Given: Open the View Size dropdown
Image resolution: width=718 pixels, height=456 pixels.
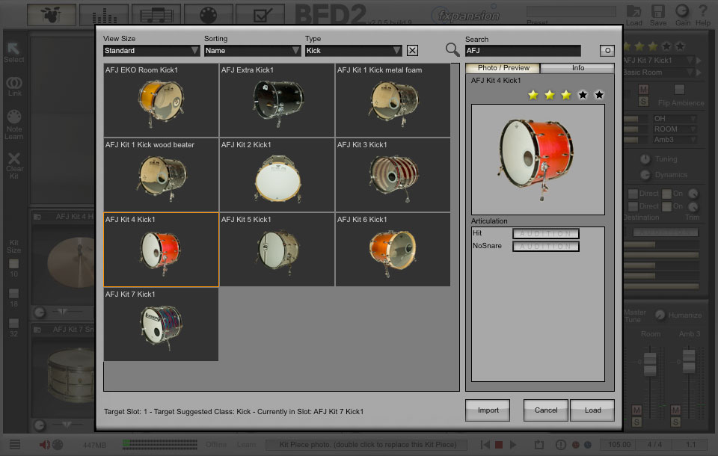Looking at the screenshot, I should point(152,50).
